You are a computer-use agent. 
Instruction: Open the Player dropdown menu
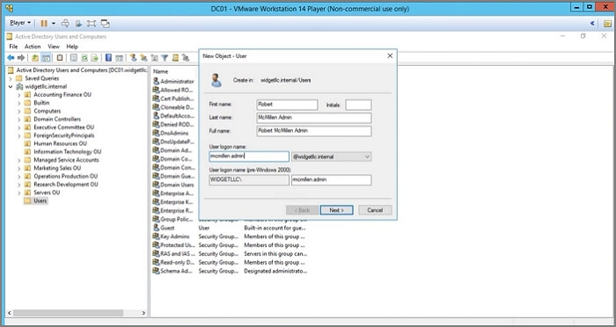pyautogui.click(x=20, y=23)
